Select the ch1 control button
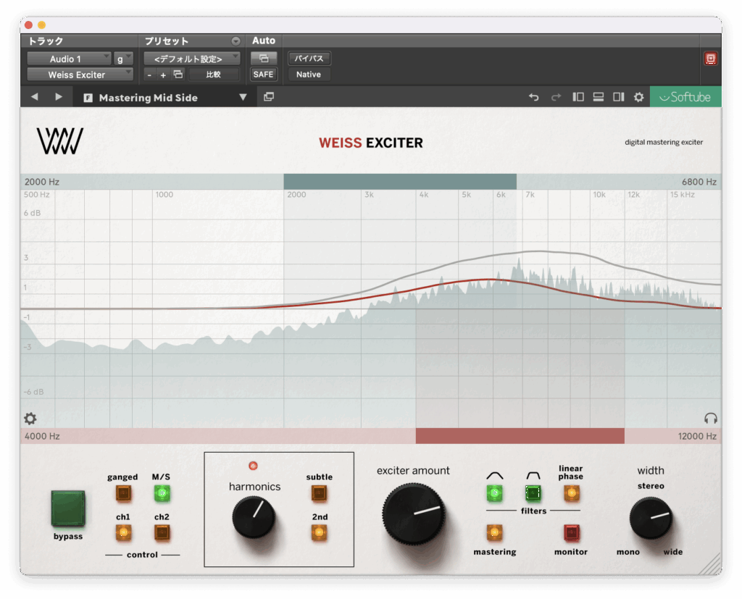 point(123,533)
